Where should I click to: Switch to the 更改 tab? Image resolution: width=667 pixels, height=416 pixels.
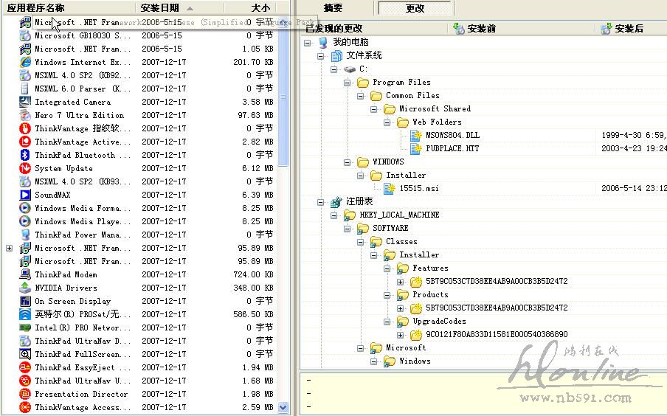(x=415, y=8)
